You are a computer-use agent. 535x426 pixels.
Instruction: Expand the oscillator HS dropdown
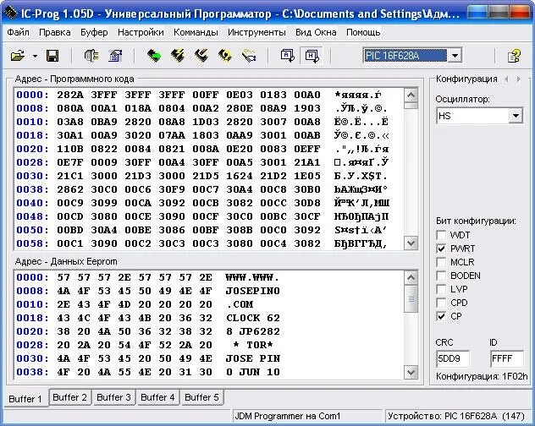[516, 116]
